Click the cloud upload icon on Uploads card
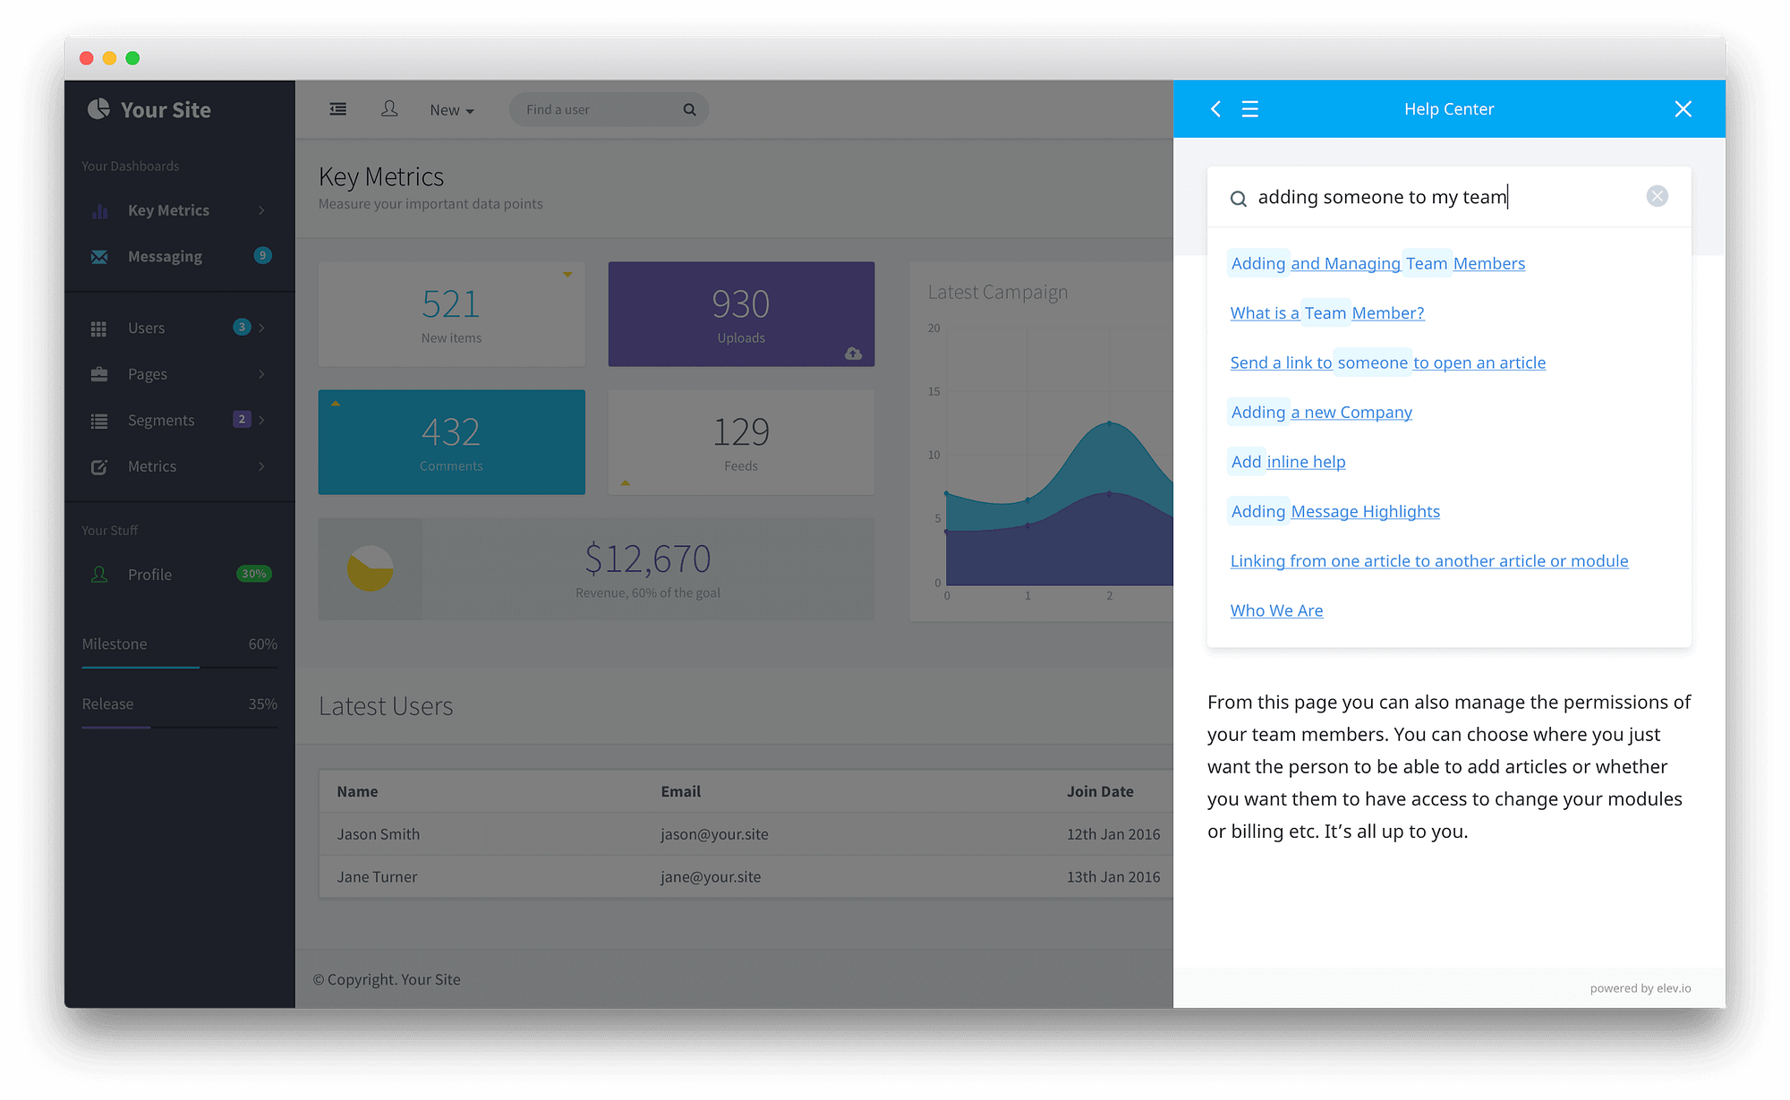Viewport: 1790px width, 1100px height. [x=854, y=354]
